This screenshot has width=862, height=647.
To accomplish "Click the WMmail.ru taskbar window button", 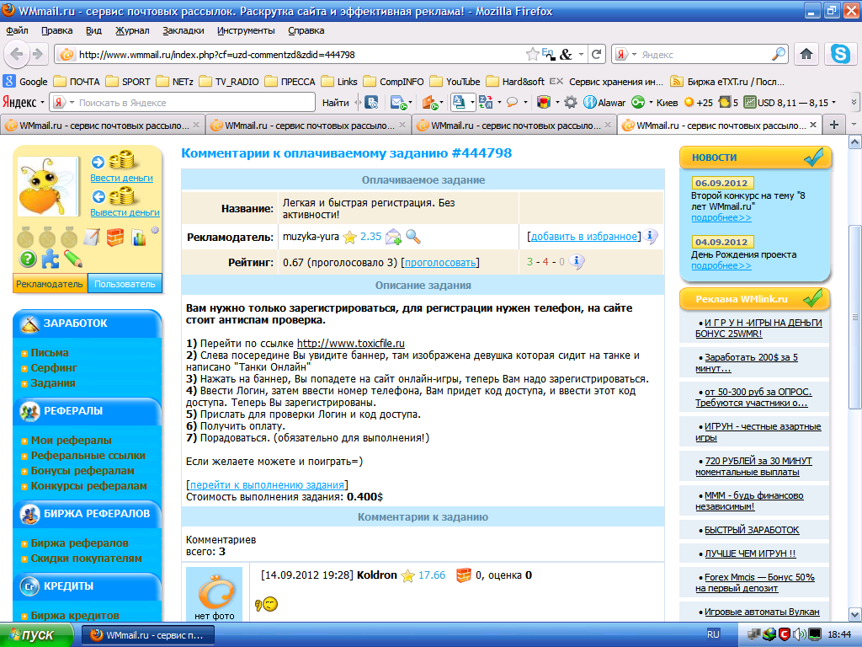I will tap(148, 635).
